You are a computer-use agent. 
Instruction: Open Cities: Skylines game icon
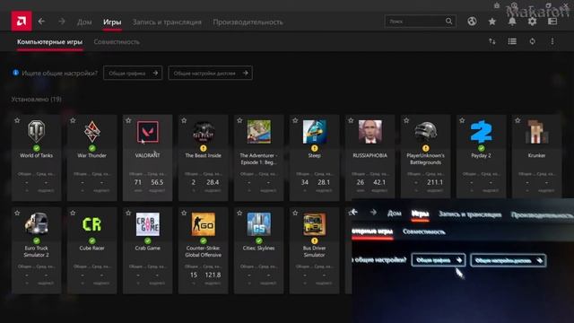pos(259,224)
